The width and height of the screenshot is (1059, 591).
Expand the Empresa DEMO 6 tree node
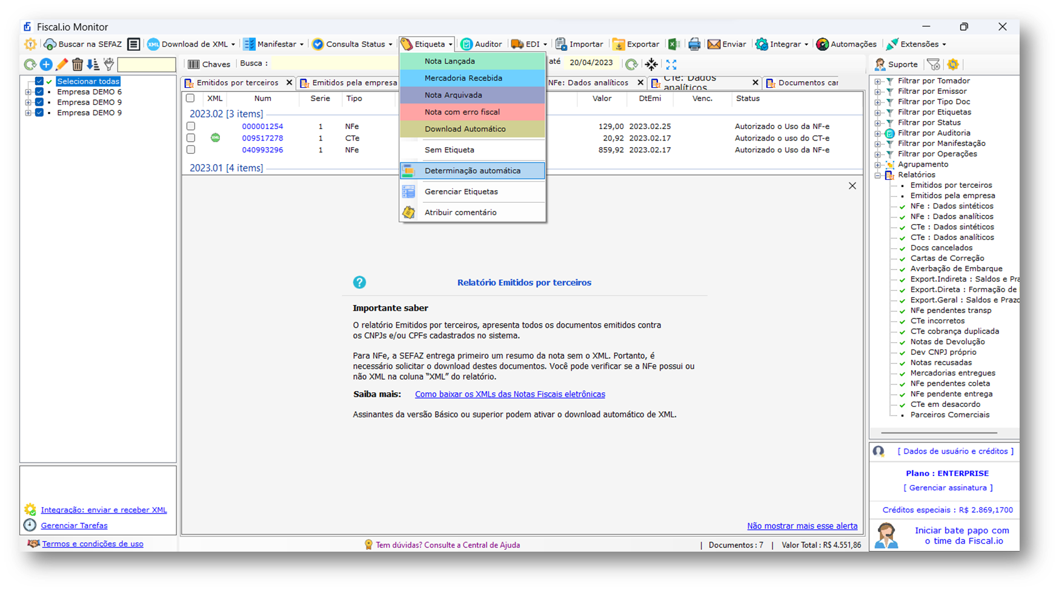[28, 92]
